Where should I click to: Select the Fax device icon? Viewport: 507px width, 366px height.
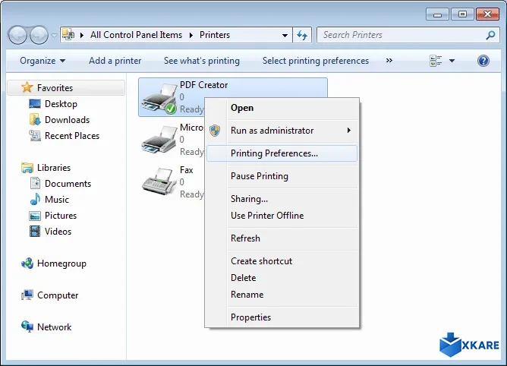click(159, 181)
